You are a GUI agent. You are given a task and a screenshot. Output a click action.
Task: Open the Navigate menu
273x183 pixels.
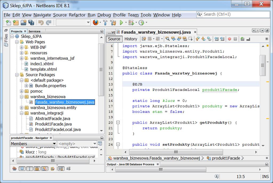point(42,15)
